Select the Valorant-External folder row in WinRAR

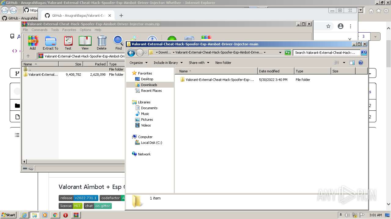73,75
